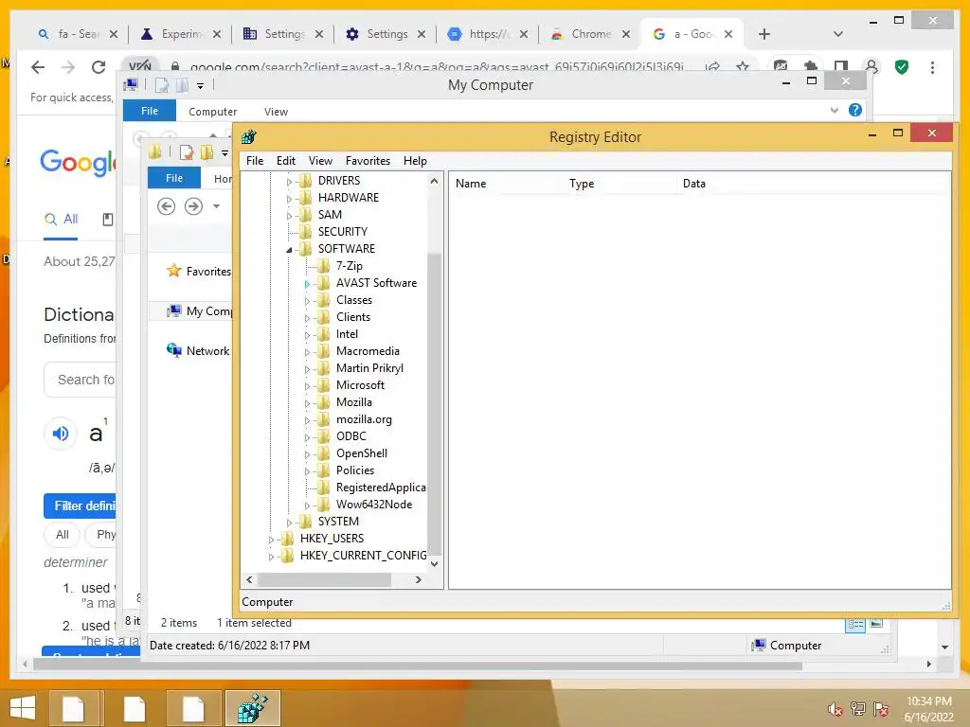Expand the ribbon chevron in My Computer window

coord(834,110)
